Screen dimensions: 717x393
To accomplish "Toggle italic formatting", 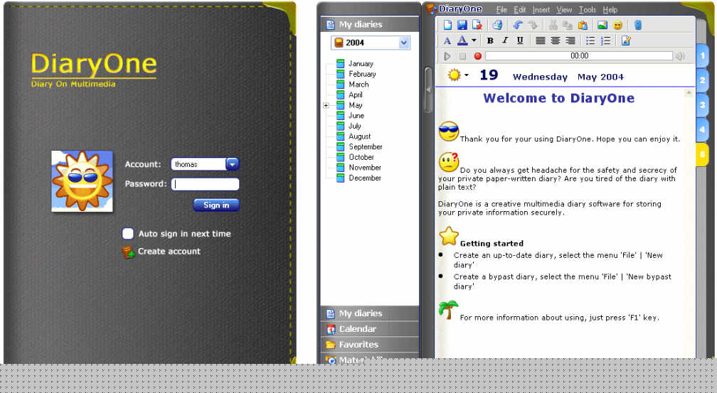I will pos(505,41).
